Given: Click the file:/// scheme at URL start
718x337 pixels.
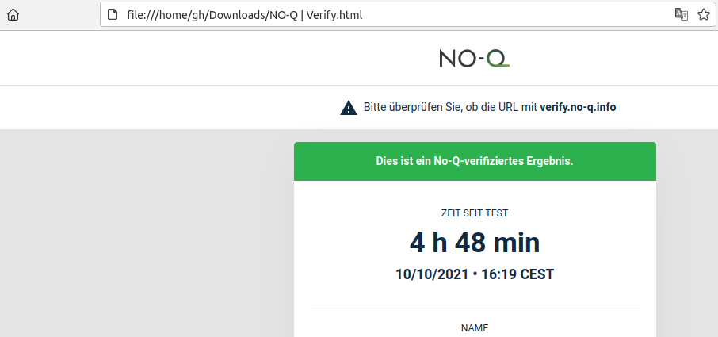Looking at the screenshot, I should (143, 15).
